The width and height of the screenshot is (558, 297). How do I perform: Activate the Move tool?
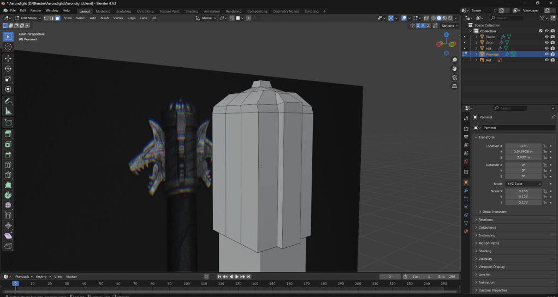(x=8, y=58)
